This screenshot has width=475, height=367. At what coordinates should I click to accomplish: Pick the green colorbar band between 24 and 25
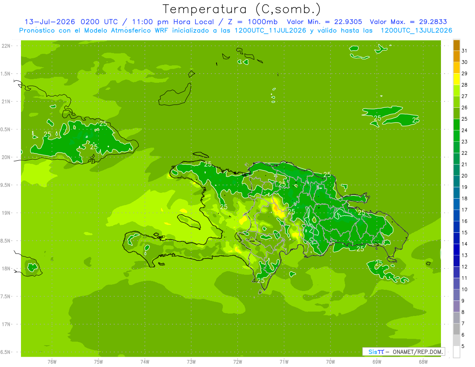coord(456,125)
